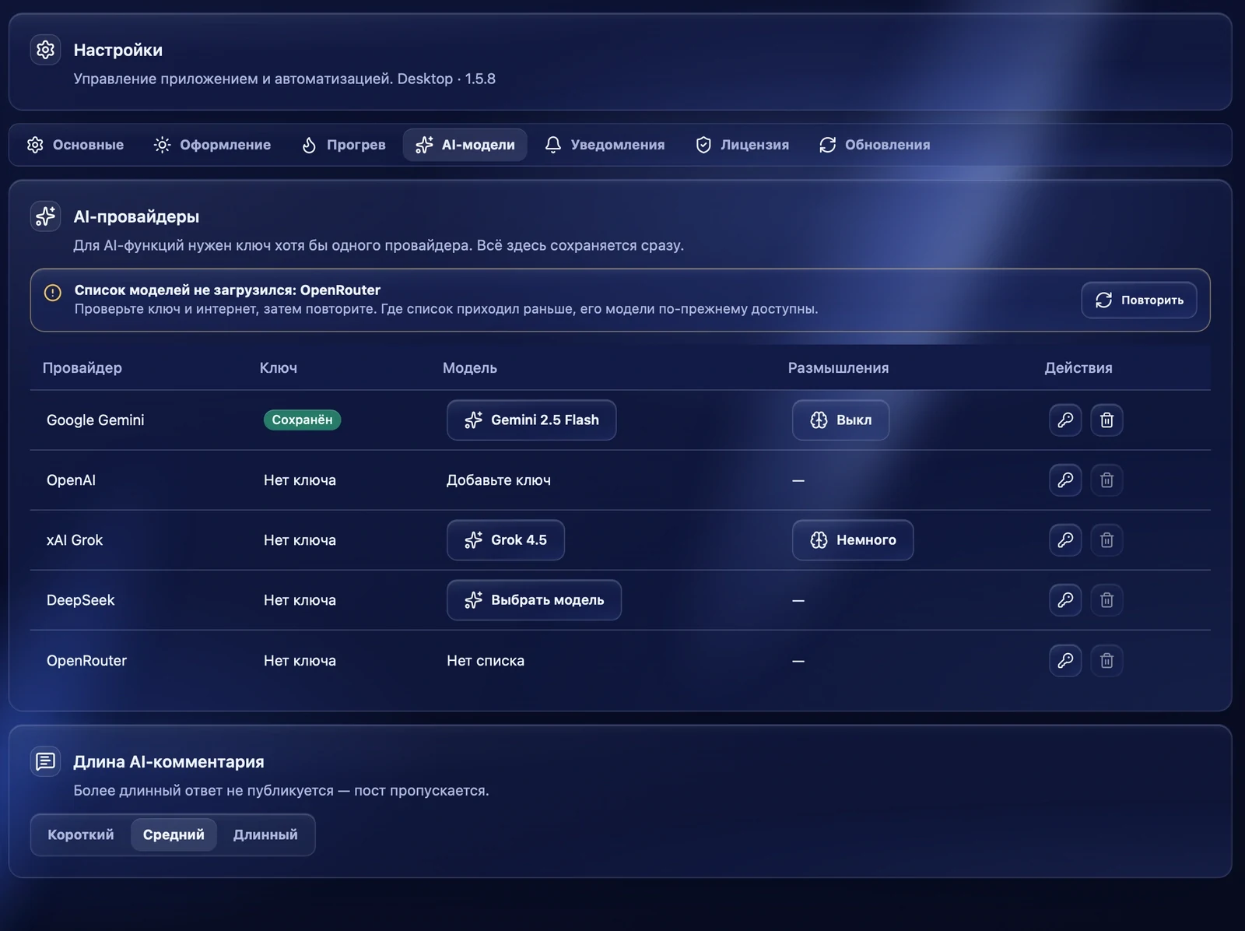Click the key icon in OpenRouter row
1245x931 pixels.
(x=1065, y=661)
